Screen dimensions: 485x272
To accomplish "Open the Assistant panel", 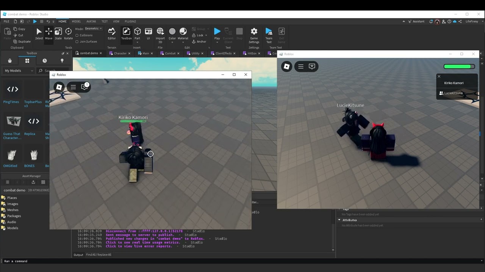I will click(x=416, y=22).
